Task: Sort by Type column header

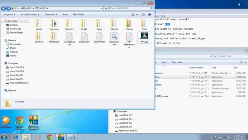Action: tap(214, 68)
